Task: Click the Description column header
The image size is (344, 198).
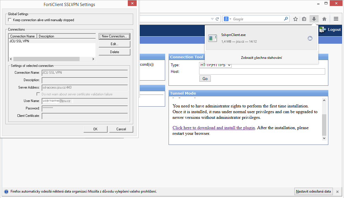Action: (x=66, y=36)
